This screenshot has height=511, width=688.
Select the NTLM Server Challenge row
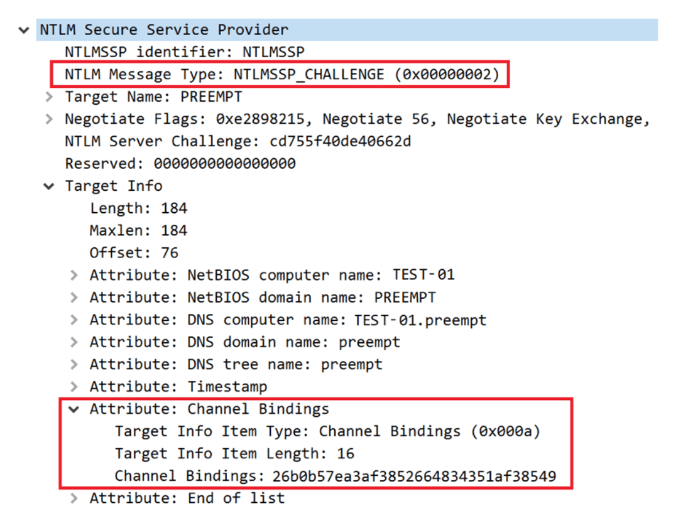(238, 141)
